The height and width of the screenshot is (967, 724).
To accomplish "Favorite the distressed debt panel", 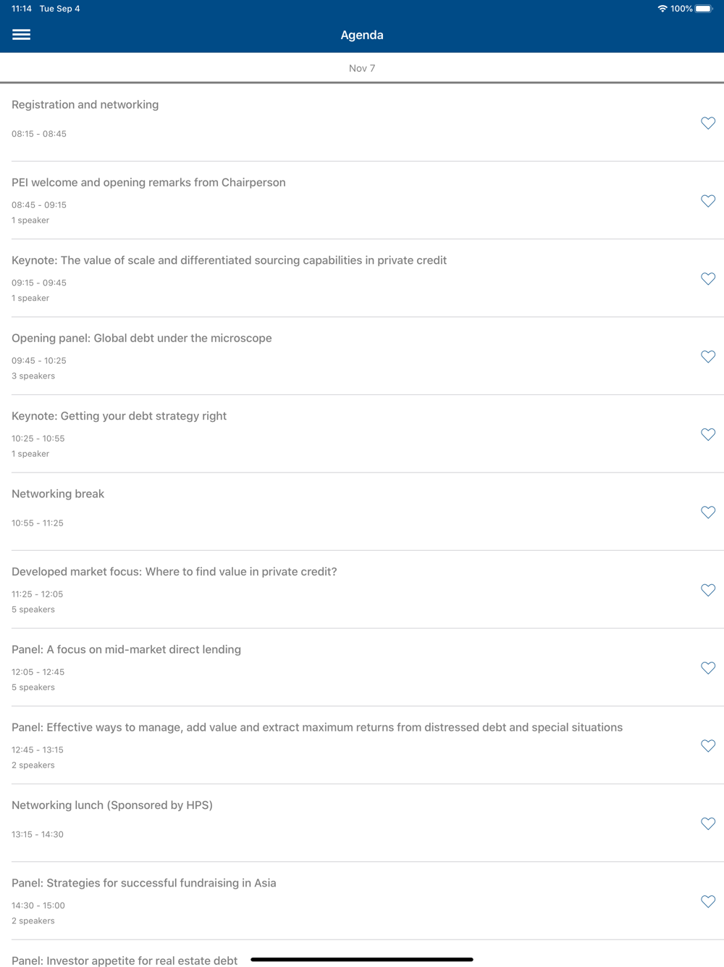I will pyautogui.click(x=708, y=746).
